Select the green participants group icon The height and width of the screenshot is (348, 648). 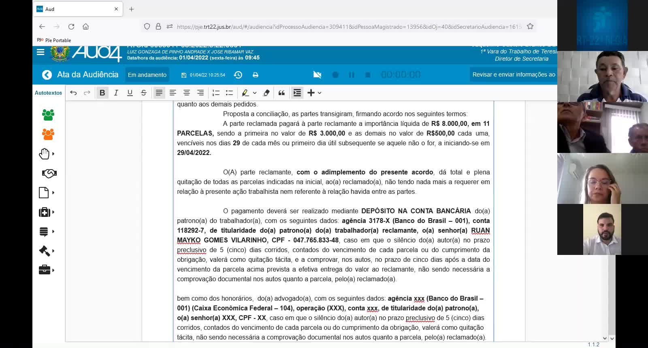pos(48,115)
